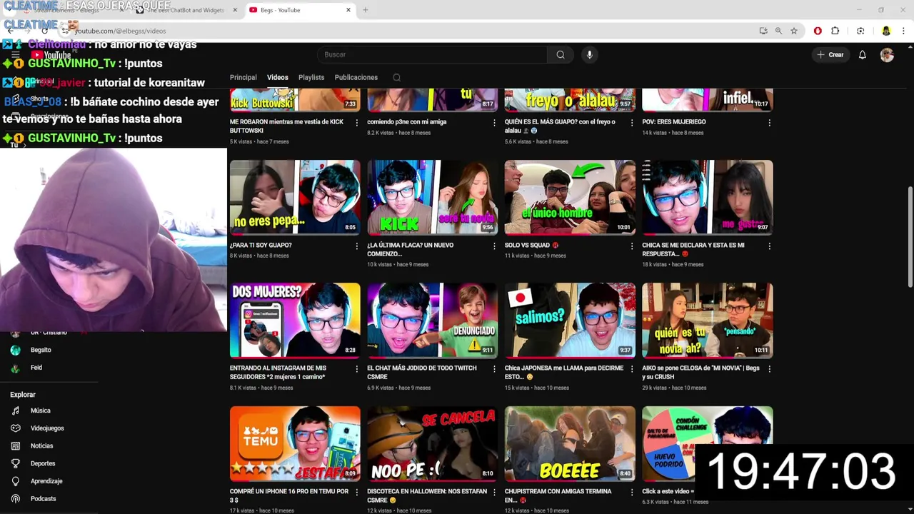Play the el único hombre thumbnail video
This screenshot has height=514, width=914.
point(570,197)
